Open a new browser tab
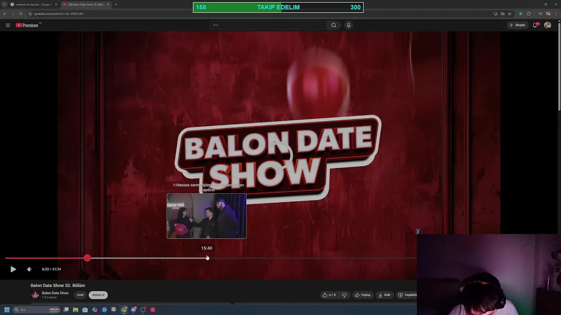 click(x=116, y=4)
